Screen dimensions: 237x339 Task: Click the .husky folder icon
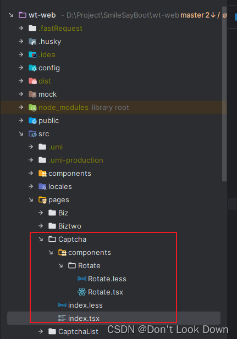point(32,42)
